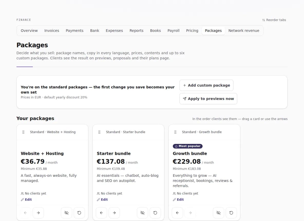Click the Website + Hosting card title
The width and height of the screenshot is (304, 221).
42,153
